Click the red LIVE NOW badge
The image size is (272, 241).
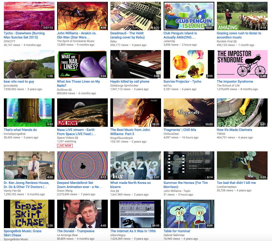(x=65, y=146)
